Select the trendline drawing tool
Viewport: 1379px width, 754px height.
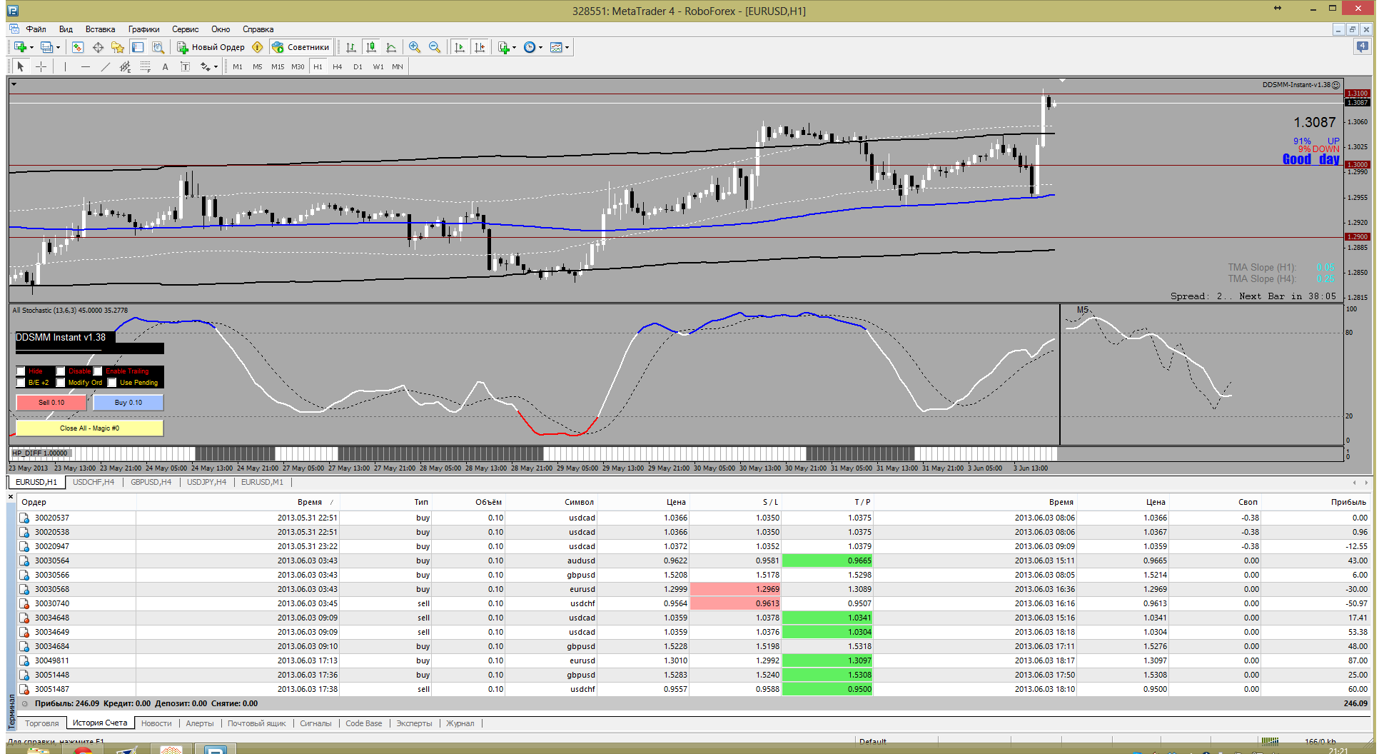pos(106,66)
